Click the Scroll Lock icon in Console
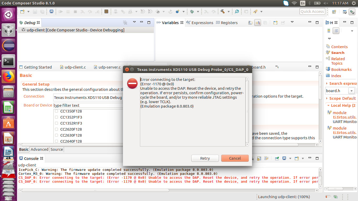Image resolution: width=358 pixels, height=201 pixels. 259,158
